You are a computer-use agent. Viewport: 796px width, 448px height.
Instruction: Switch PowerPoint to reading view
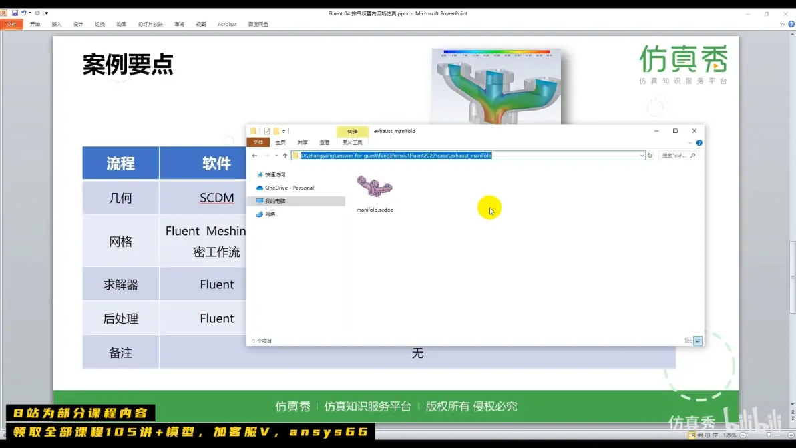click(708, 435)
